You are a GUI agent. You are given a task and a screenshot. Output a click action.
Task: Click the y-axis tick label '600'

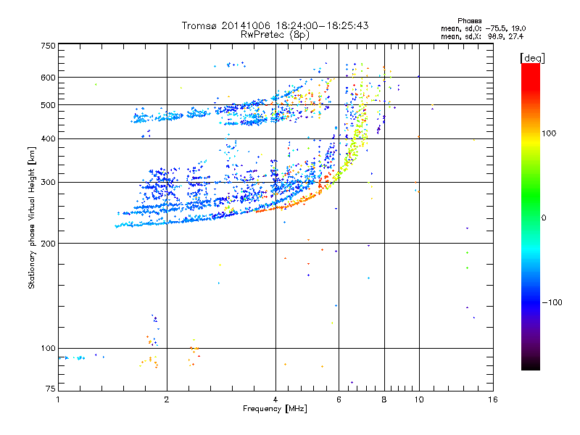click(48, 78)
